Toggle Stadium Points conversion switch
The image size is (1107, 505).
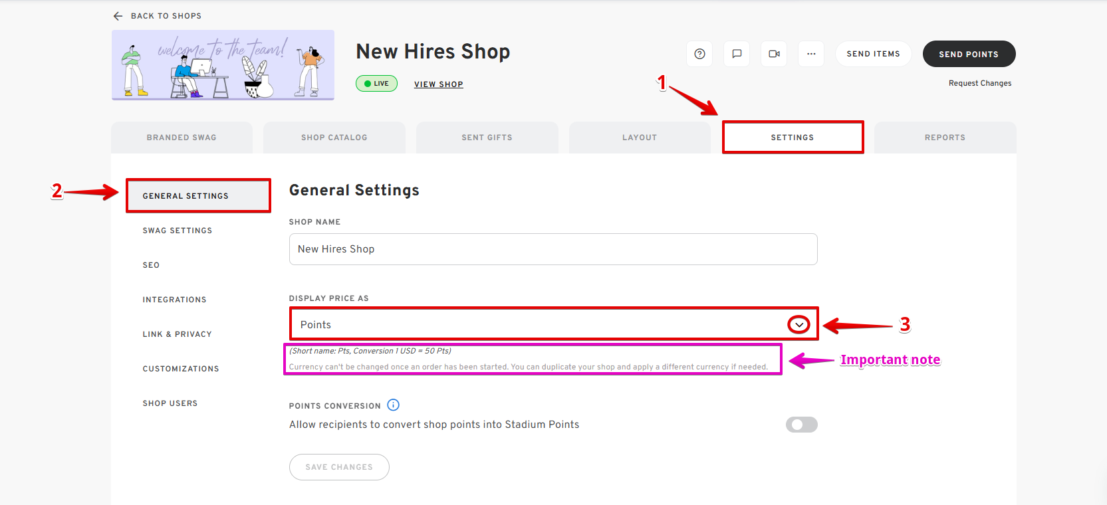pyautogui.click(x=801, y=425)
